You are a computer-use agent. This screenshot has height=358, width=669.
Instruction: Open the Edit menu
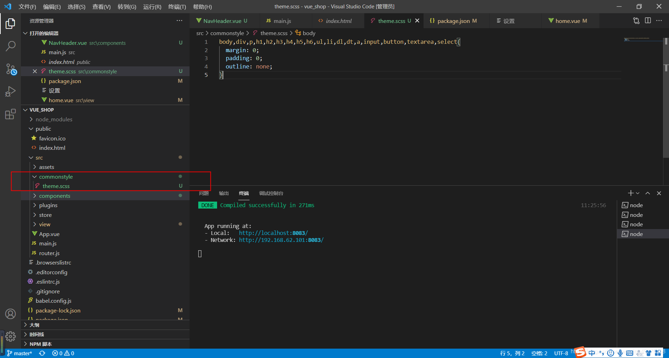click(52, 7)
